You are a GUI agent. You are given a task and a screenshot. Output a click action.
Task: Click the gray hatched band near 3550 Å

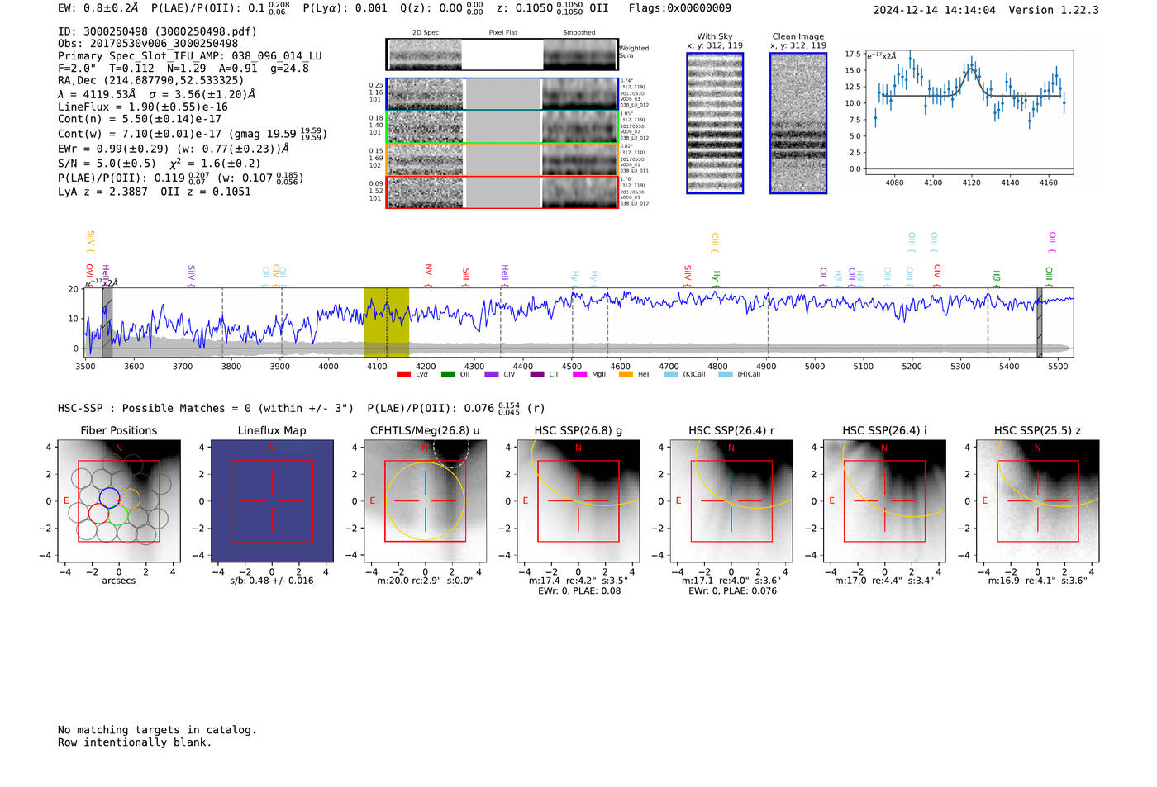107,322
